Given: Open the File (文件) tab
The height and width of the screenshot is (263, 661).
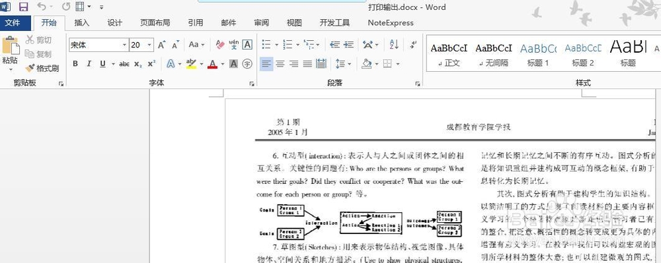Looking at the screenshot, I should pos(13,22).
